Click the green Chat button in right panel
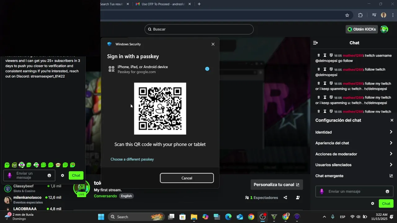397x223 pixels. coord(386,203)
